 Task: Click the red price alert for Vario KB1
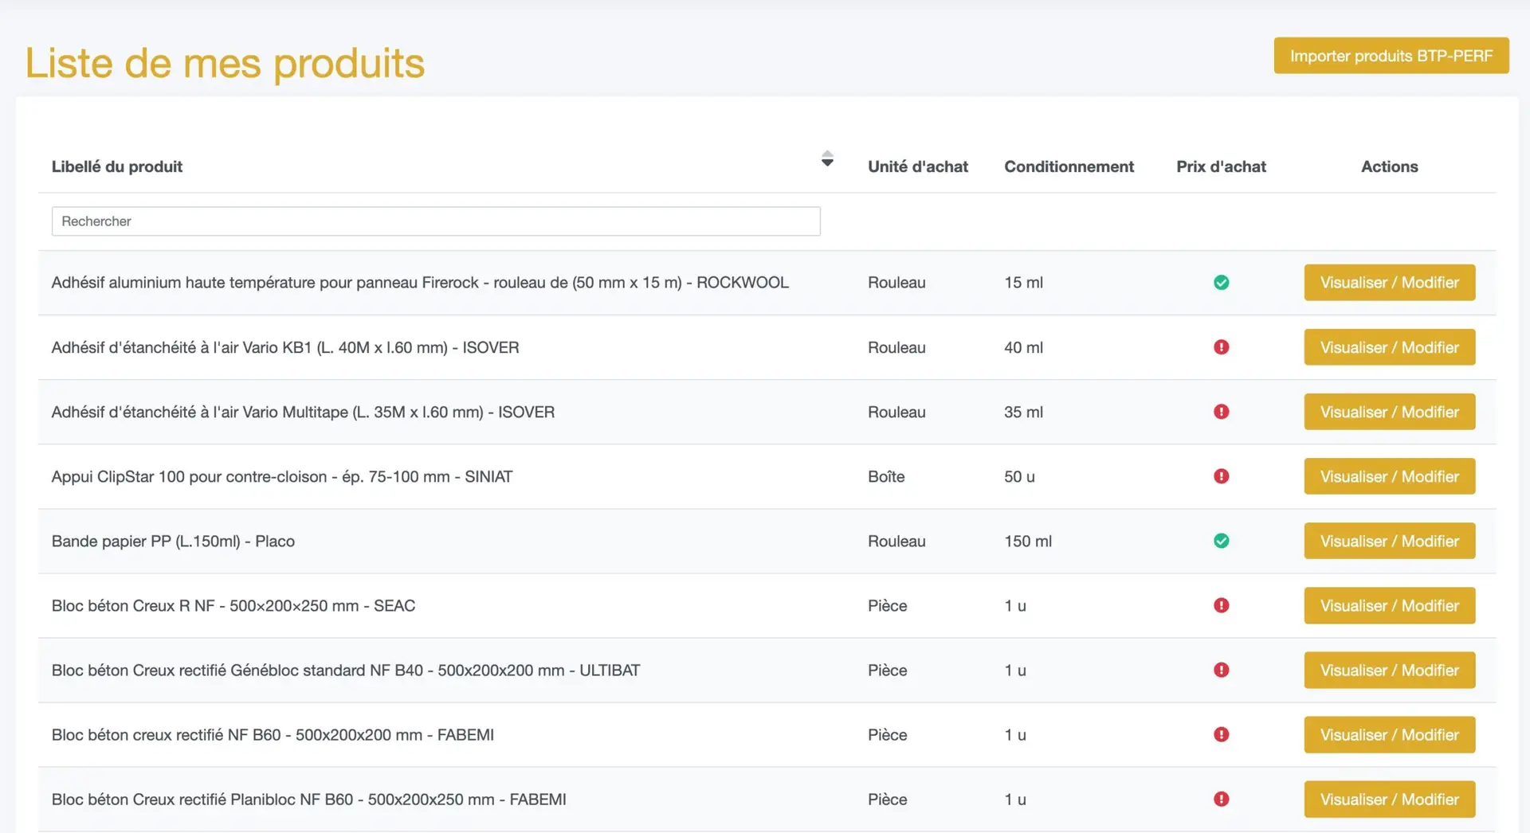click(x=1221, y=347)
